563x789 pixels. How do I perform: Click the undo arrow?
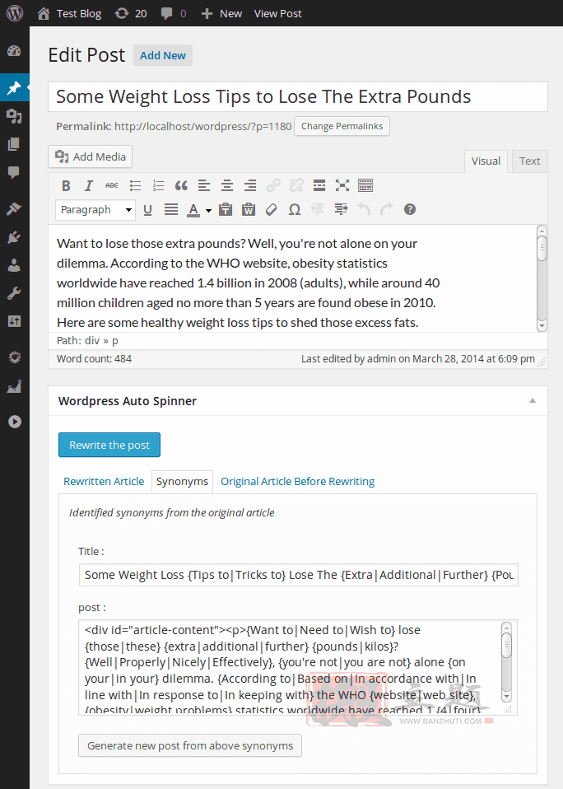coord(364,210)
